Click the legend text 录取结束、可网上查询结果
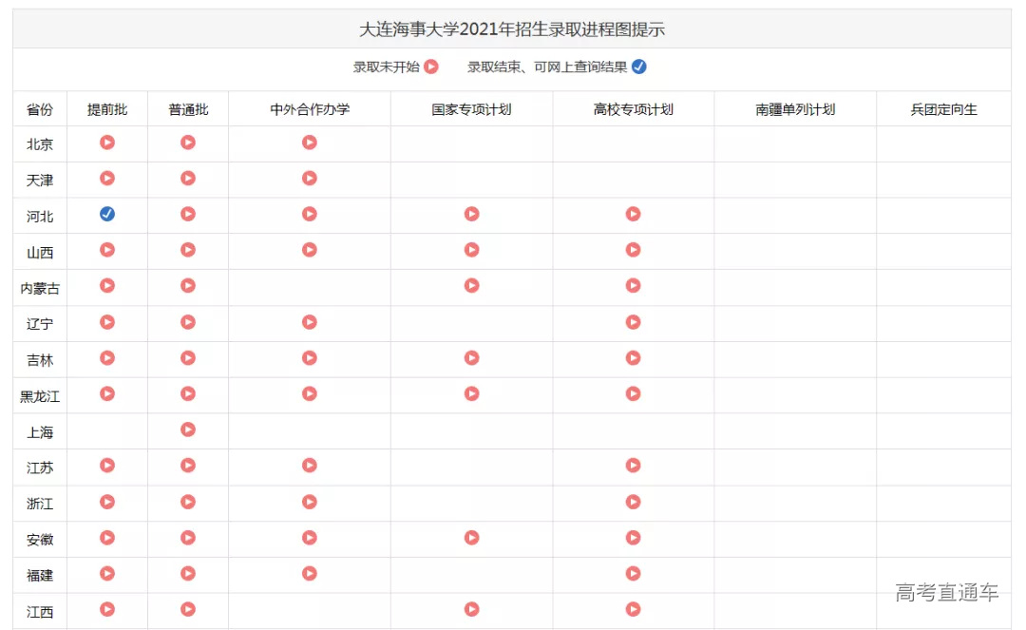 tap(547, 67)
